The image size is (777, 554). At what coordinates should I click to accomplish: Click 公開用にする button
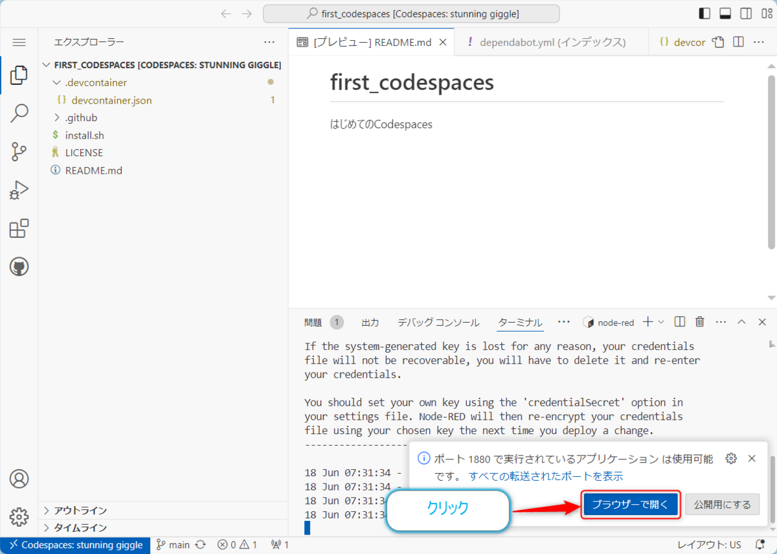[x=722, y=505]
